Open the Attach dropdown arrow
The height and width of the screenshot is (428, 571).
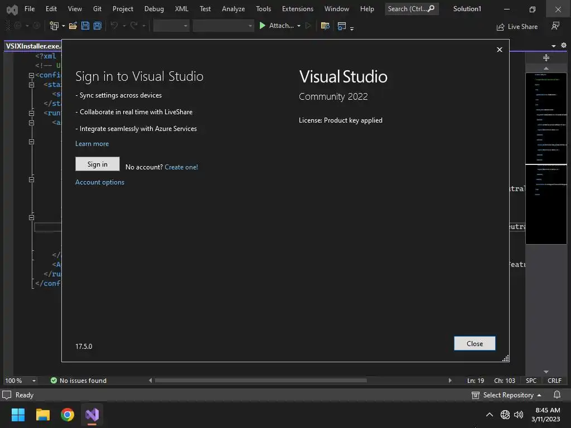click(299, 26)
